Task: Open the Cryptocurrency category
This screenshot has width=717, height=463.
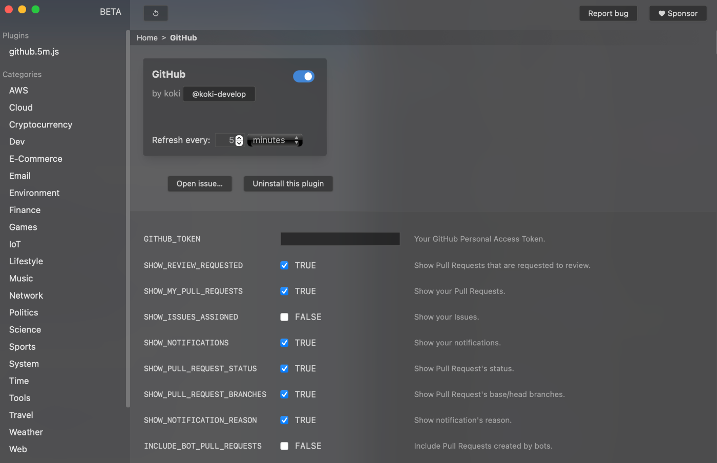Action: click(x=40, y=124)
